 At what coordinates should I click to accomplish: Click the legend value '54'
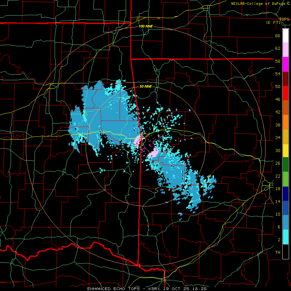(278, 74)
